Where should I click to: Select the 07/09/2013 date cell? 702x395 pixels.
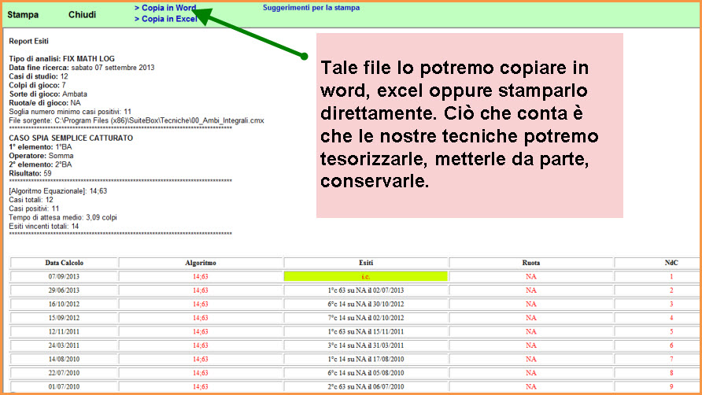click(x=65, y=277)
